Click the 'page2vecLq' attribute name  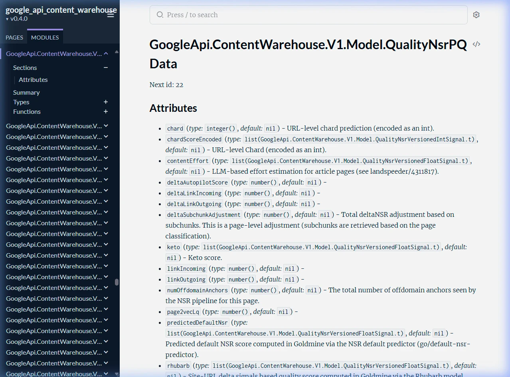[183, 312]
